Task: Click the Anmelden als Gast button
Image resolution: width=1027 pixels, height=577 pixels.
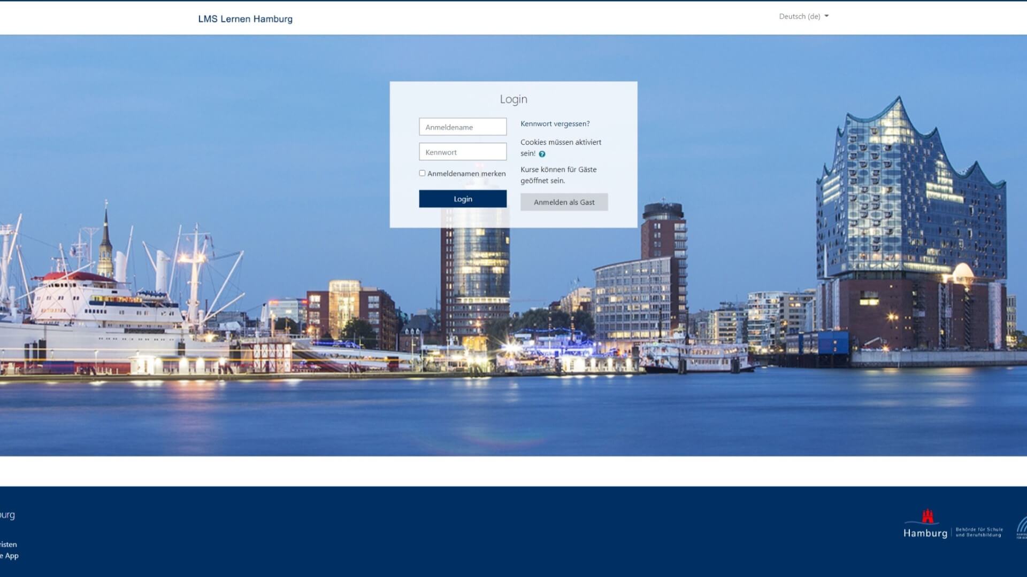Action: point(564,202)
